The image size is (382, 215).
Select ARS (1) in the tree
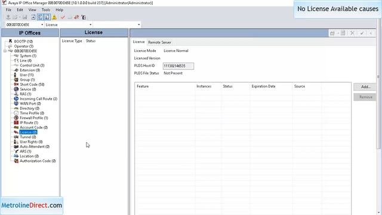[25, 151]
